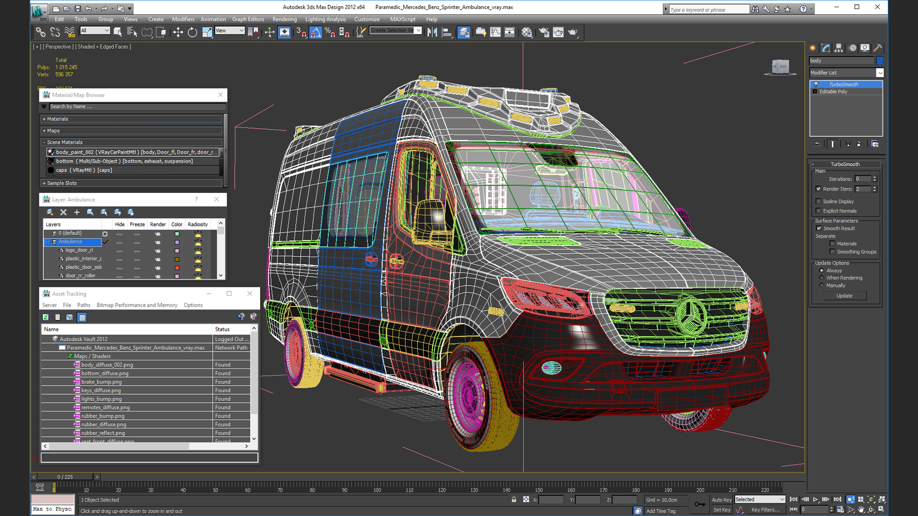Open the Selected key filter dropdown
The image size is (918, 516).
tap(760, 499)
